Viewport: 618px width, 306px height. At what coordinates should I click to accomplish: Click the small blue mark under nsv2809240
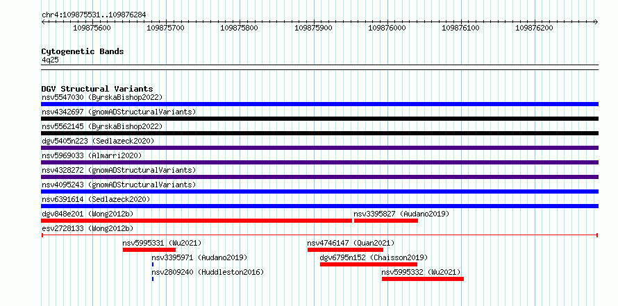(153, 279)
